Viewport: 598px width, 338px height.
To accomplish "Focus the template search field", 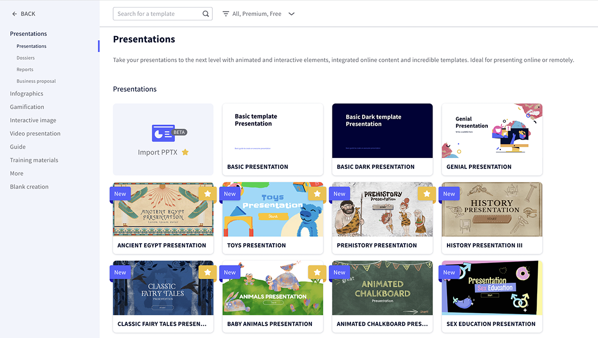I will [158, 14].
